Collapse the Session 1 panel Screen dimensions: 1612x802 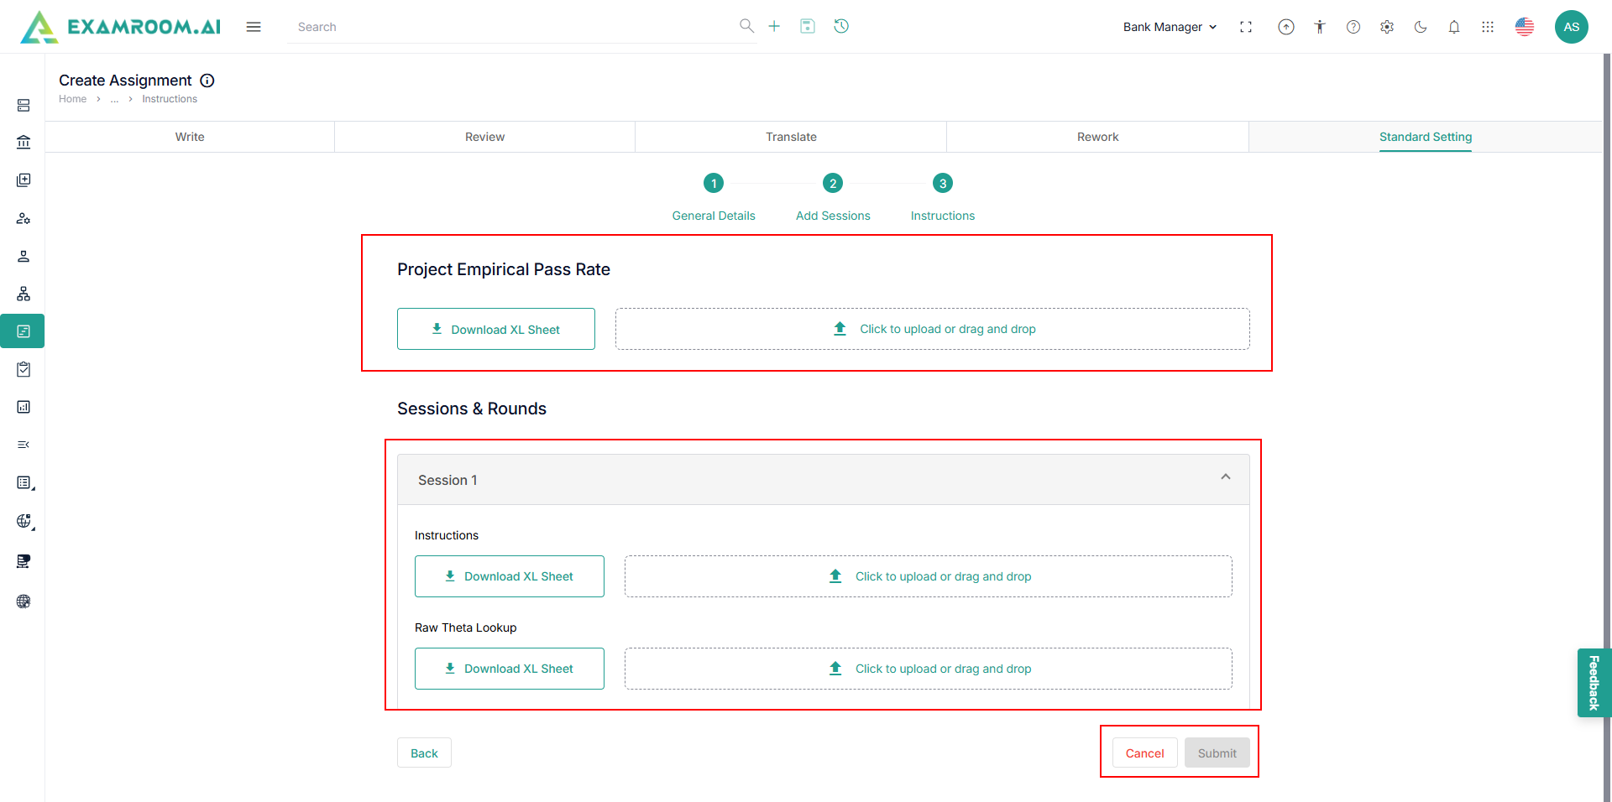(x=1226, y=477)
